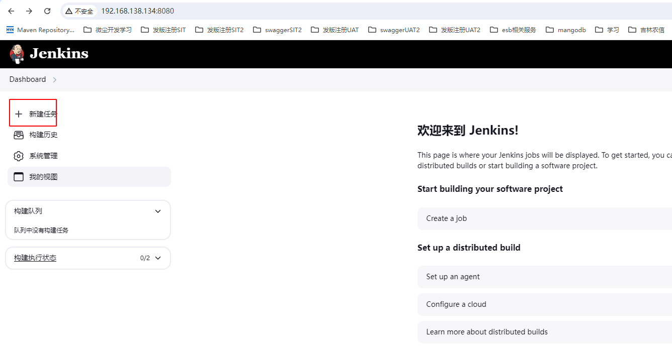This screenshot has height=351, width=672.
Task: Click the Start building your software project heading
Action: click(490, 189)
